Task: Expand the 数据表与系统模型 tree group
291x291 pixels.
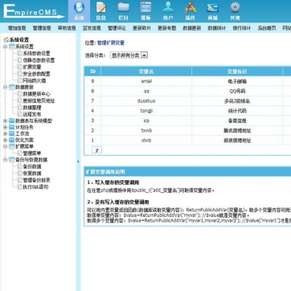Action: [x=5, y=121]
